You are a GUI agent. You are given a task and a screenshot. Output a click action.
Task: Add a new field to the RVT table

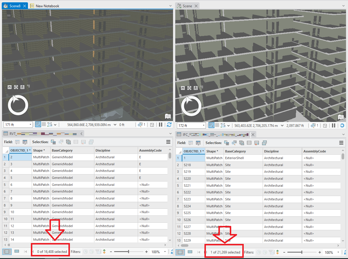pyautogui.click(x=17, y=142)
